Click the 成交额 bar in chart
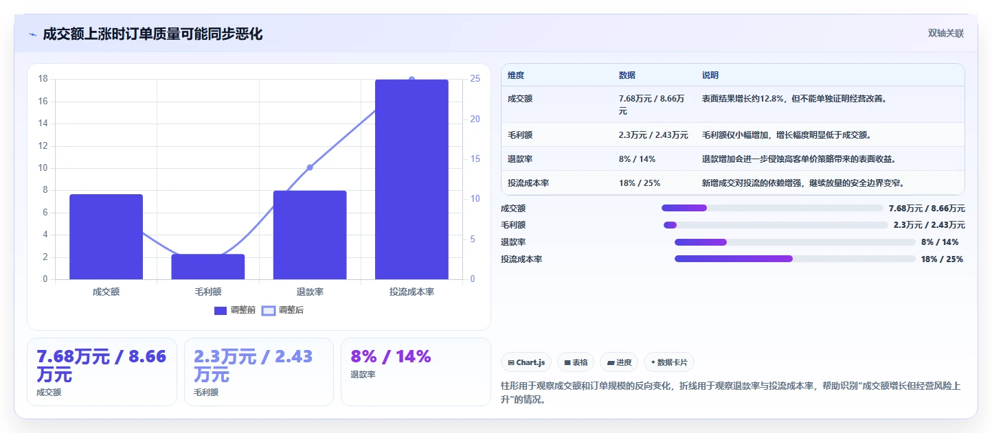 point(106,237)
